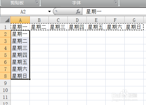This screenshot has width=146, height=105.
Task: Click the 字体 group label
Action: 77,3
